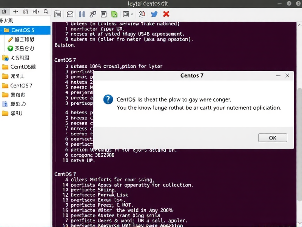
Task: Click the blue pause icon on the toolbar
Action: click(x=82, y=14)
